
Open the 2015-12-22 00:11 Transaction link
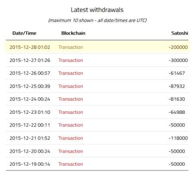pyautogui.click(x=71, y=125)
